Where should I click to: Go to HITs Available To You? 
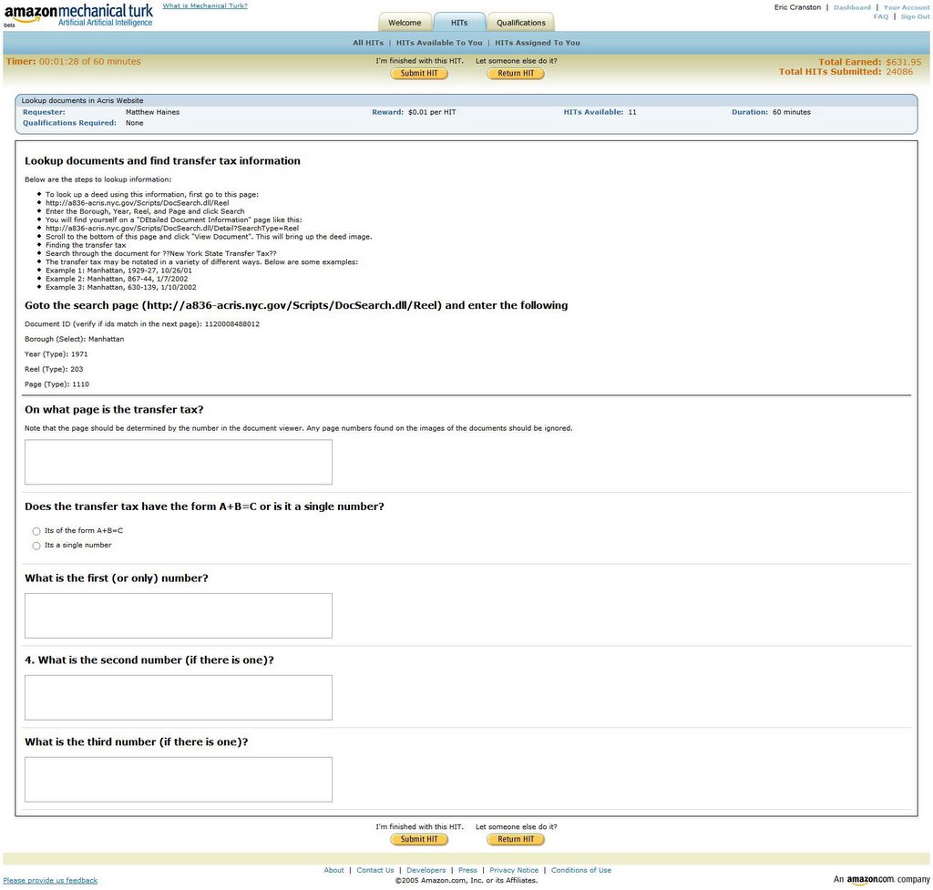(439, 43)
